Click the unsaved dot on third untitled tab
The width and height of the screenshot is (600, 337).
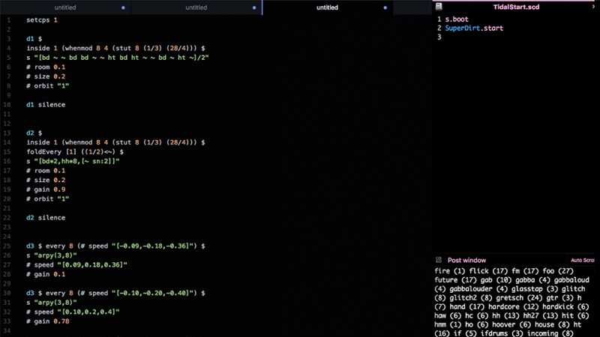pyautogui.click(x=385, y=7)
